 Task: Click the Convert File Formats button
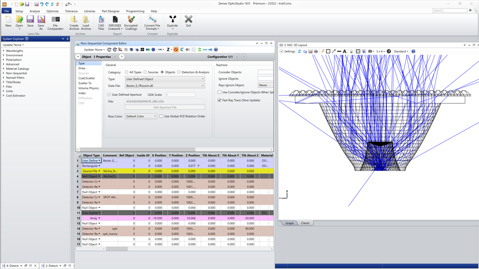152,23
